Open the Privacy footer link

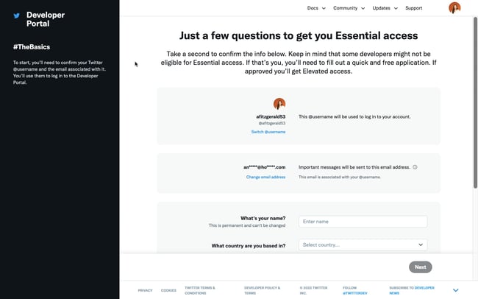pyautogui.click(x=145, y=290)
